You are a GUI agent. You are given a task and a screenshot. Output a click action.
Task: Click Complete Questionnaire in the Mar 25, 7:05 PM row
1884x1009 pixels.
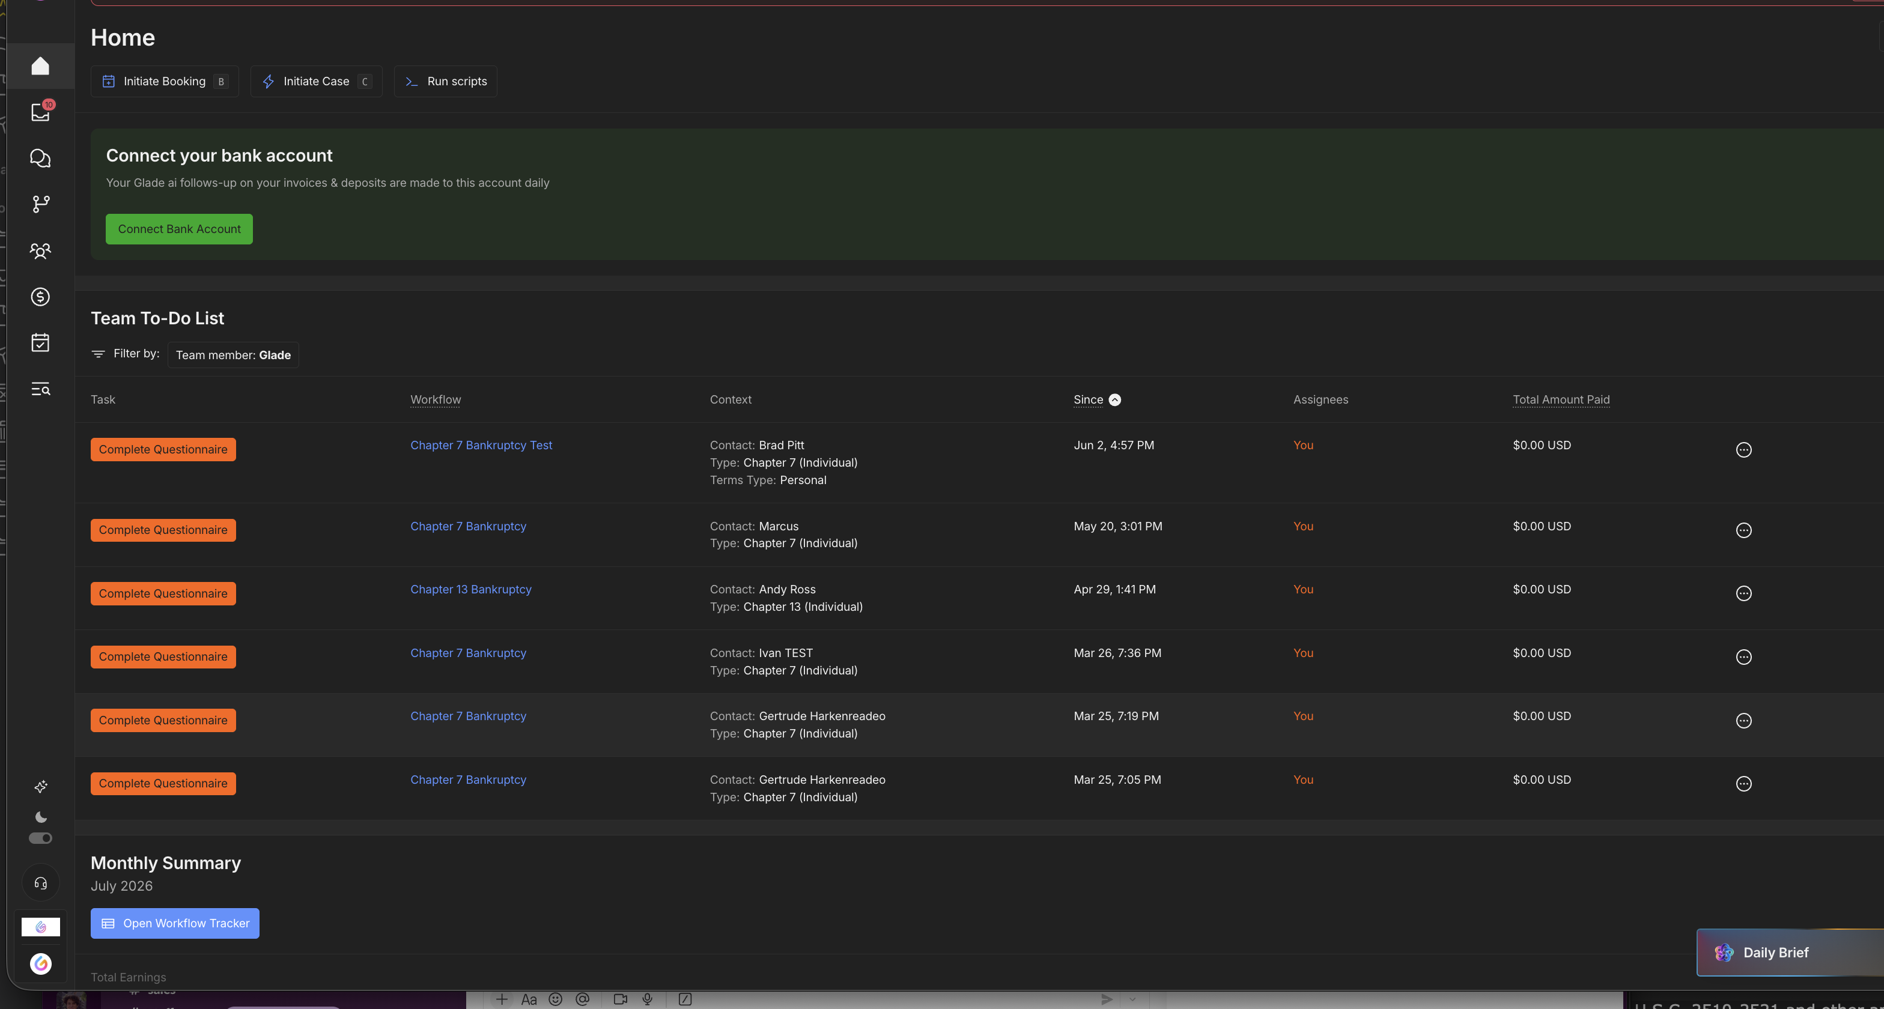coord(163,783)
